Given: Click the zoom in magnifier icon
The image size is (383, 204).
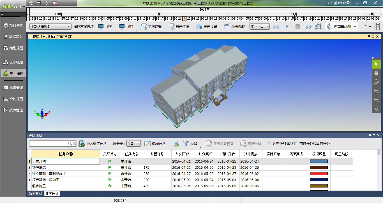Looking at the screenshot, I should (x=376, y=91).
